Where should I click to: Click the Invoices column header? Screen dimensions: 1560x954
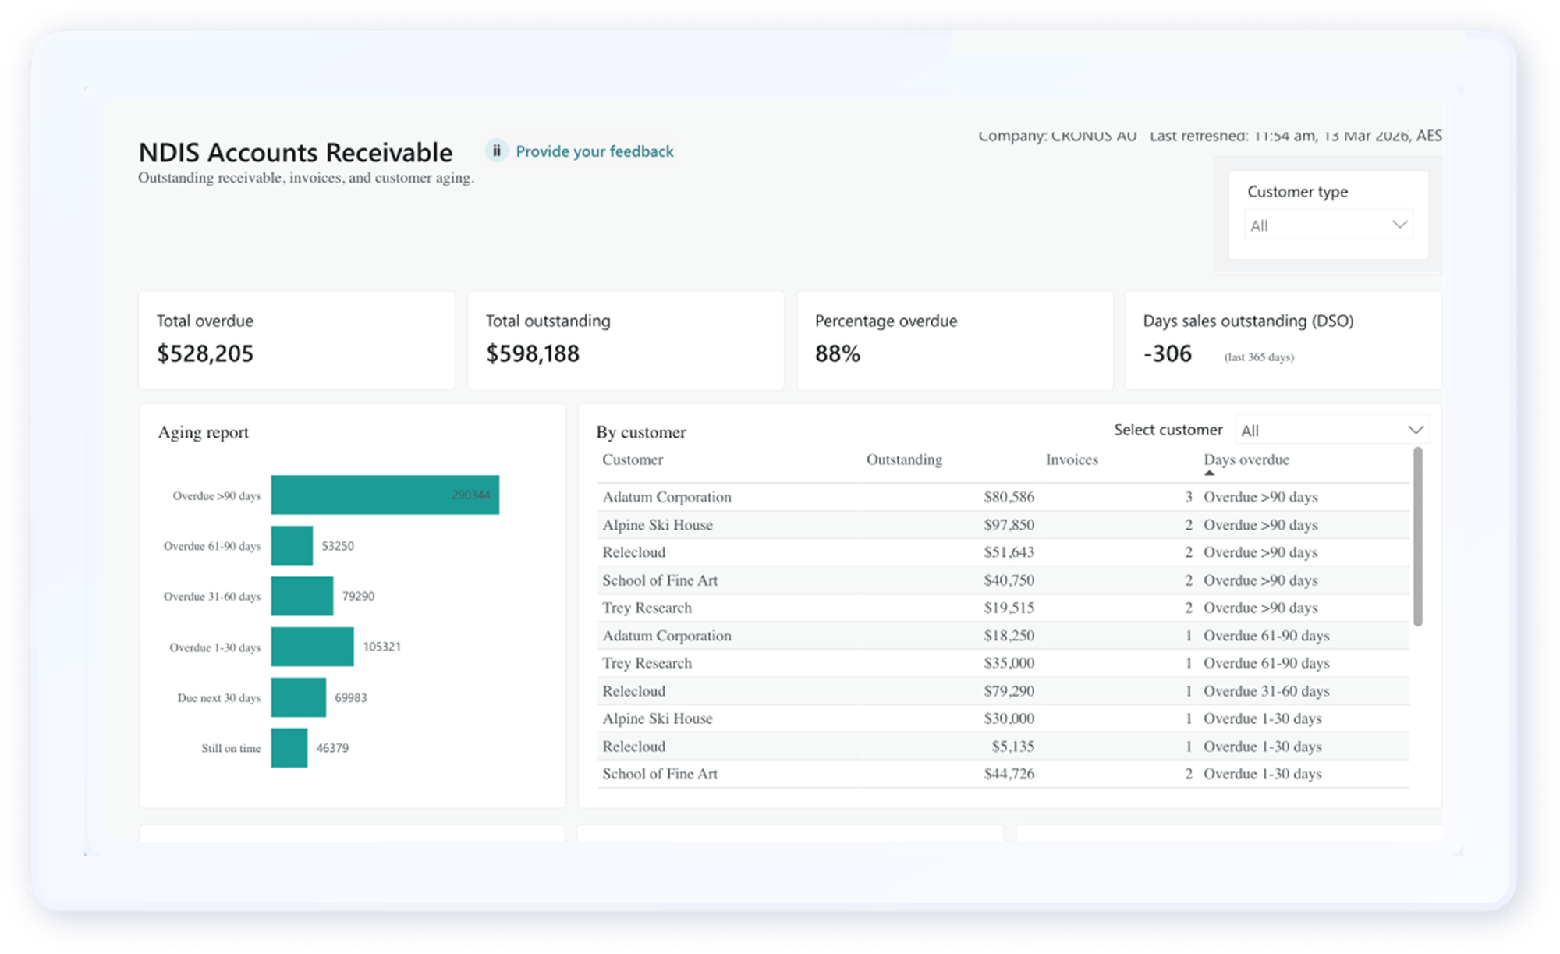(x=1071, y=459)
